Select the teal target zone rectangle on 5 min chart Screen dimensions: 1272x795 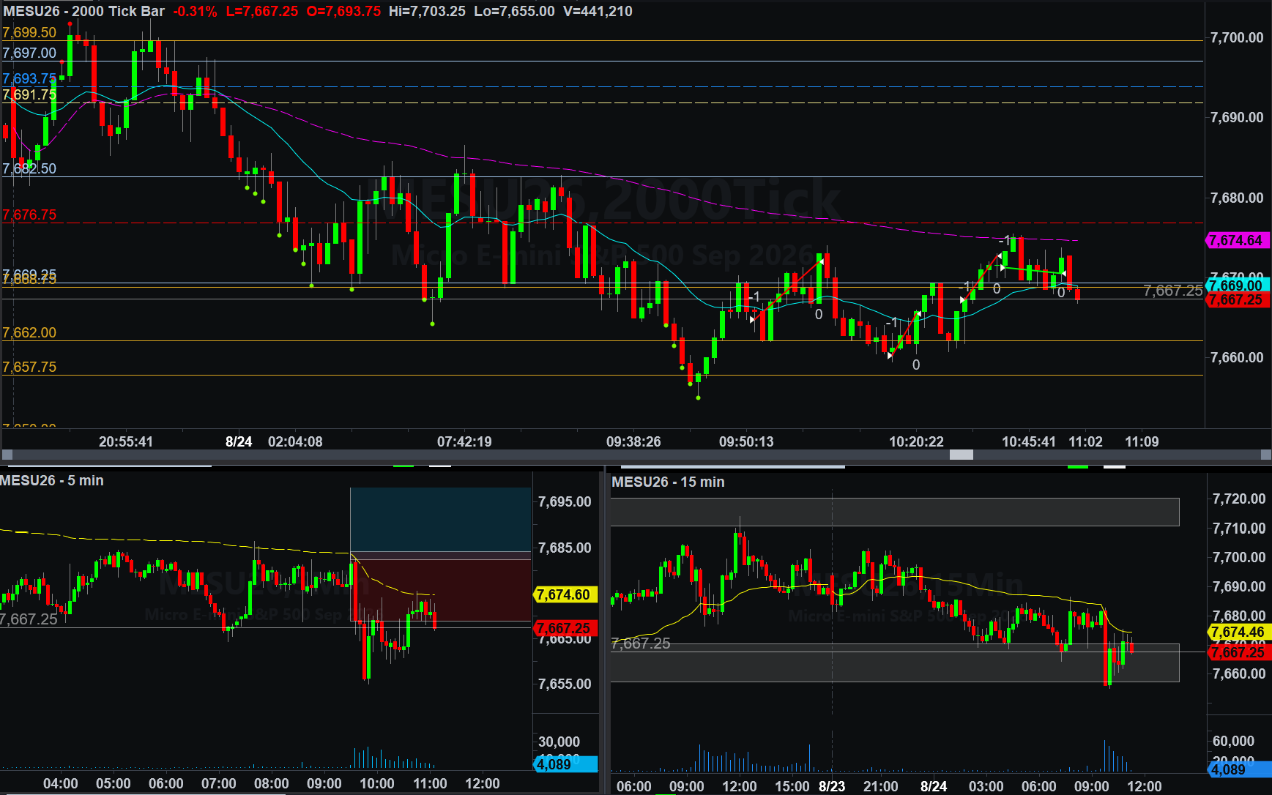point(441,519)
